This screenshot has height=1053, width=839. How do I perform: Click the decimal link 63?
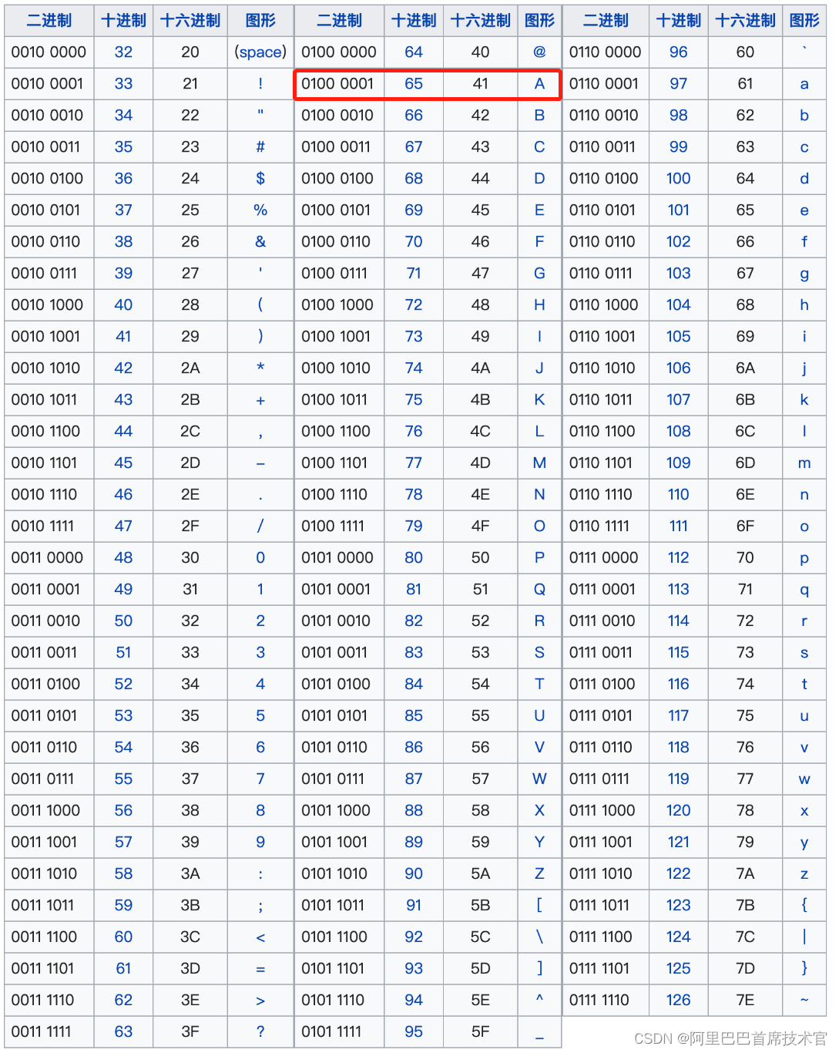123,1031
